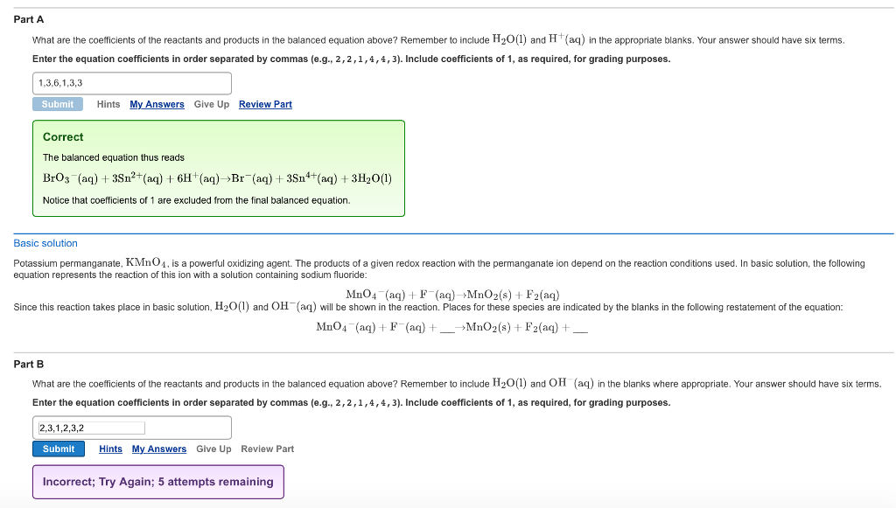Click the Part B heading
Viewport: 896px width, 508px height.
(x=29, y=364)
